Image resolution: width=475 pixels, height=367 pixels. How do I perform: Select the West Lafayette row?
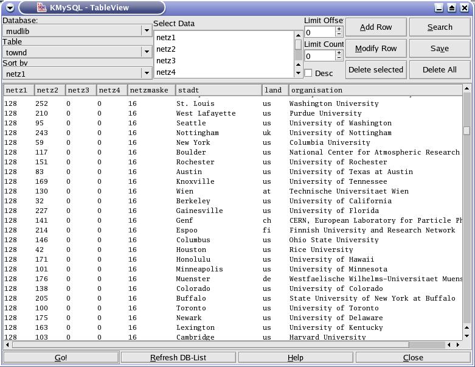click(233, 113)
